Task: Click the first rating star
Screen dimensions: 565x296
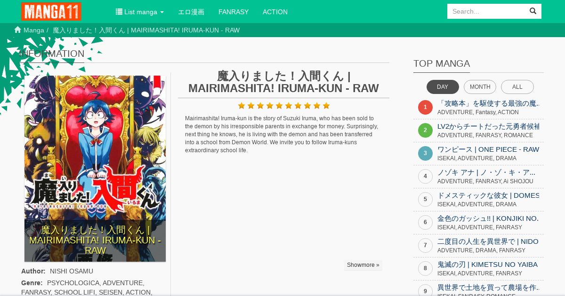Action: (242, 106)
